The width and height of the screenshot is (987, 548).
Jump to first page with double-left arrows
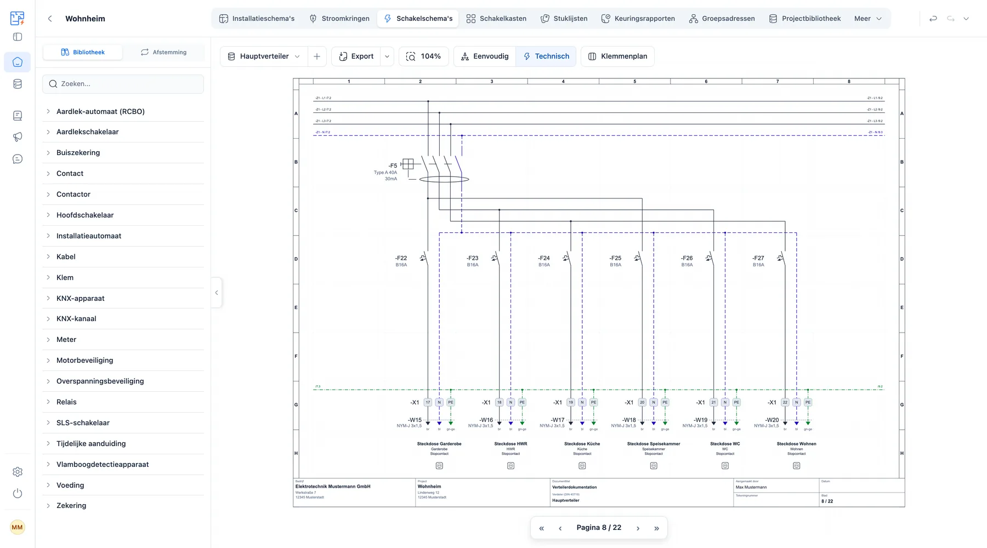[542, 528]
